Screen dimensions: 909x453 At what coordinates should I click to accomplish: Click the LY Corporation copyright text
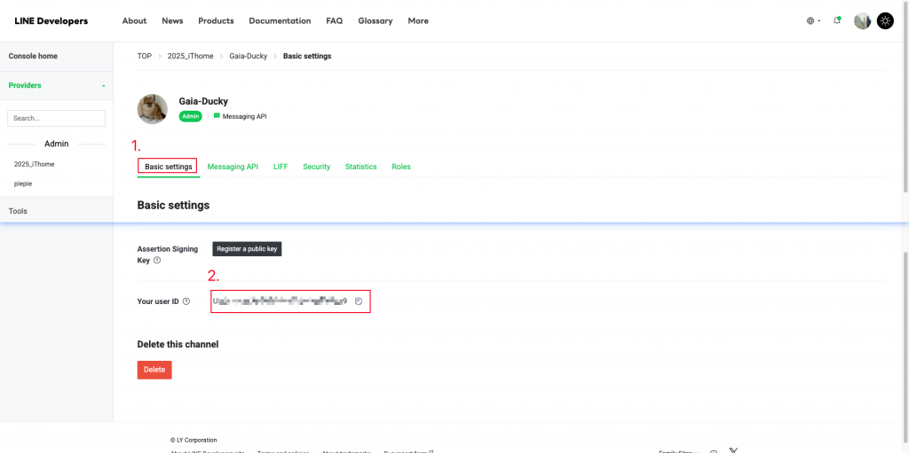[x=194, y=441]
